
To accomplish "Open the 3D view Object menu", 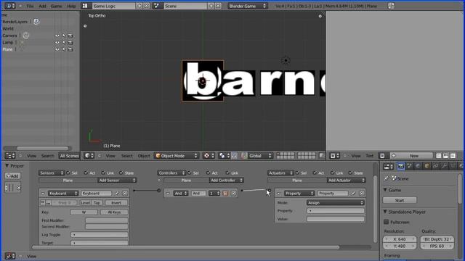I will (144, 156).
